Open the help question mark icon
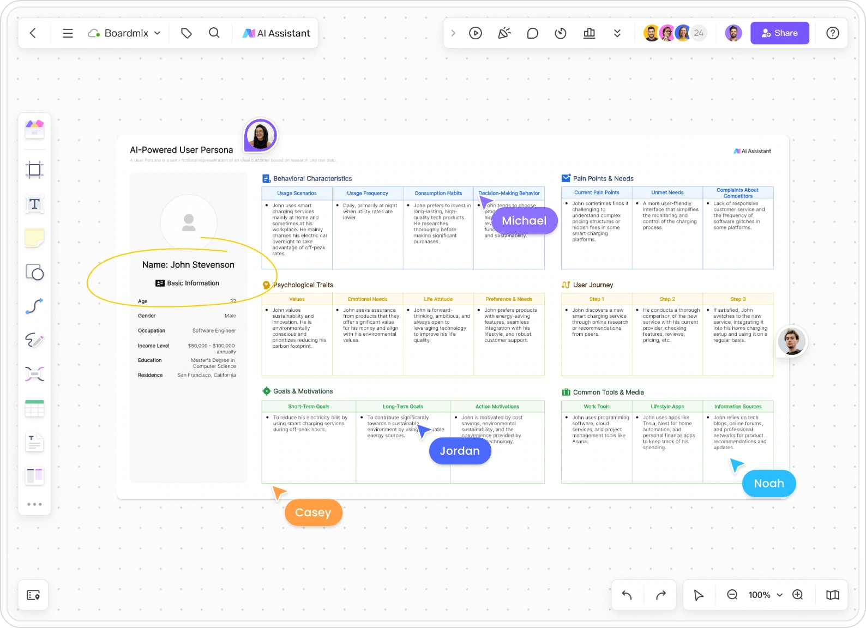Image resolution: width=866 pixels, height=628 pixels. [833, 33]
